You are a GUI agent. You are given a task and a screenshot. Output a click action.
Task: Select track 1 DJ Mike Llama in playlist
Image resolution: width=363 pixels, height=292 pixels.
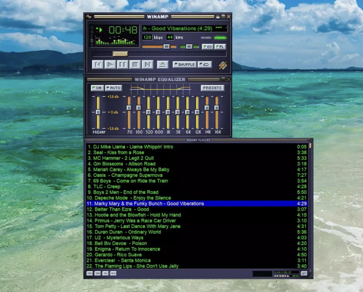(197, 147)
